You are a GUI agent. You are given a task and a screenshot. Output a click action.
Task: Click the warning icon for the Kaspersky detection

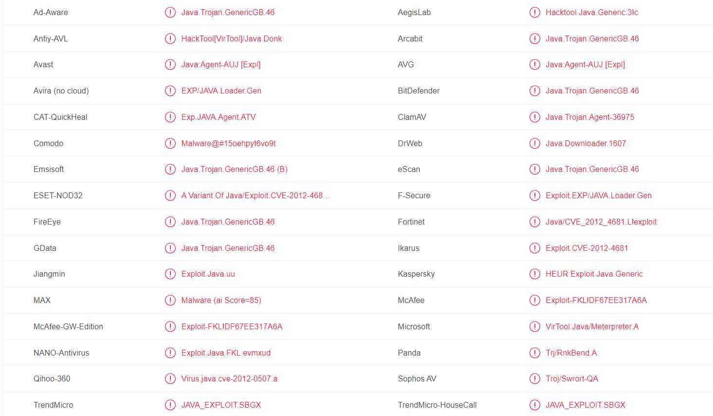pyautogui.click(x=534, y=274)
